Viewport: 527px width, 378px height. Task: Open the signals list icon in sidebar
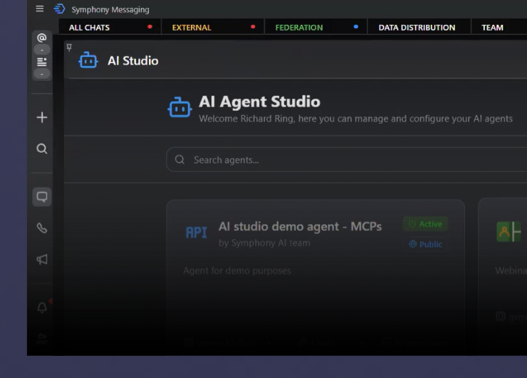pyautogui.click(x=42, y=62)
